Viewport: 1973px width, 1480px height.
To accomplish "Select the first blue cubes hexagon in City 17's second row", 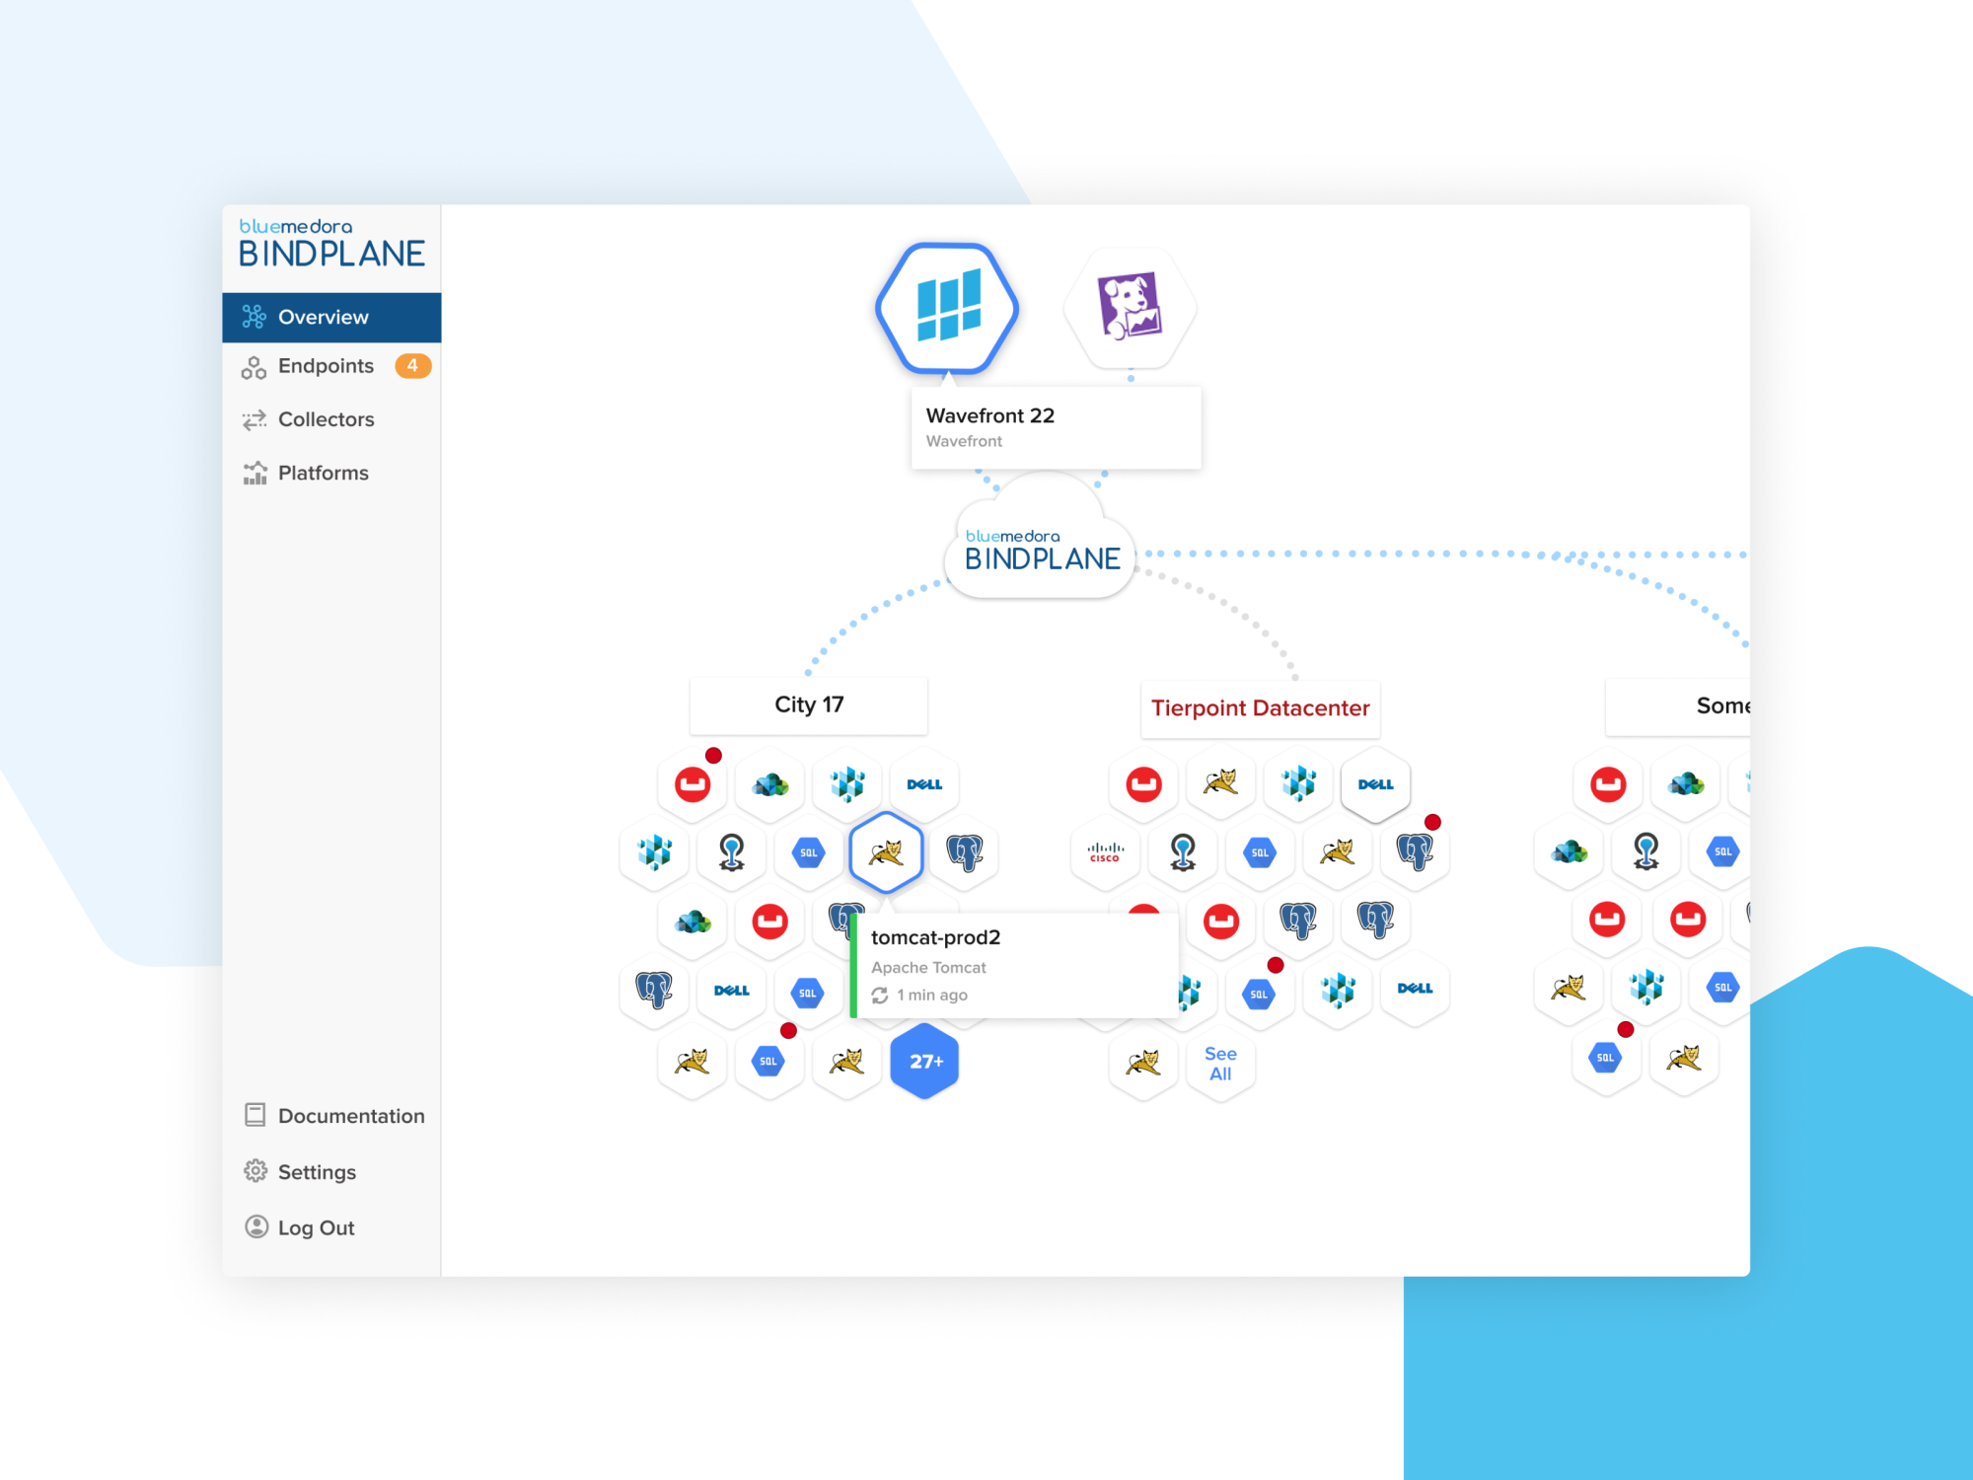I will tap(654, 852).
